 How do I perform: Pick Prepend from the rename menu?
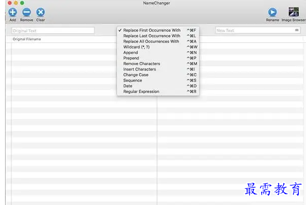158,58
